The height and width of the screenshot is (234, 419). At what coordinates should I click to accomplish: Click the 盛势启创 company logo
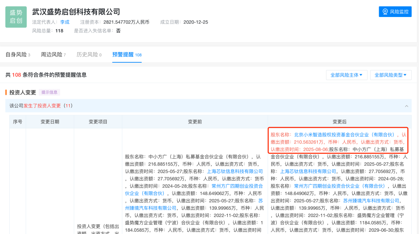tap(16, 17)
